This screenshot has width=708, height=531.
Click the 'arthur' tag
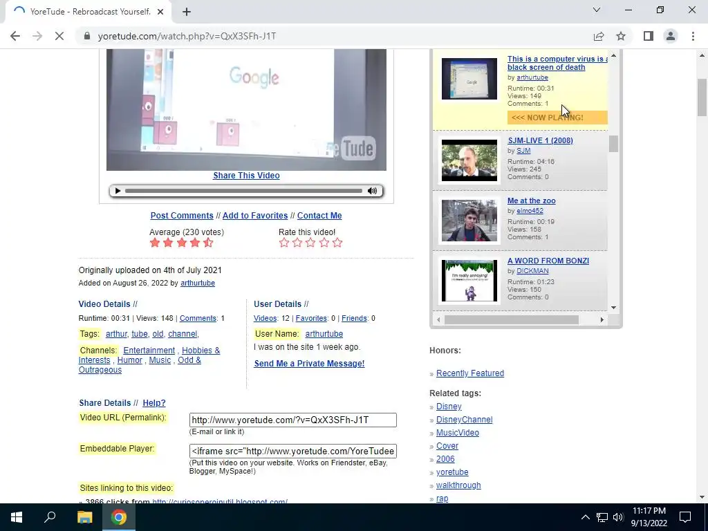116,334
